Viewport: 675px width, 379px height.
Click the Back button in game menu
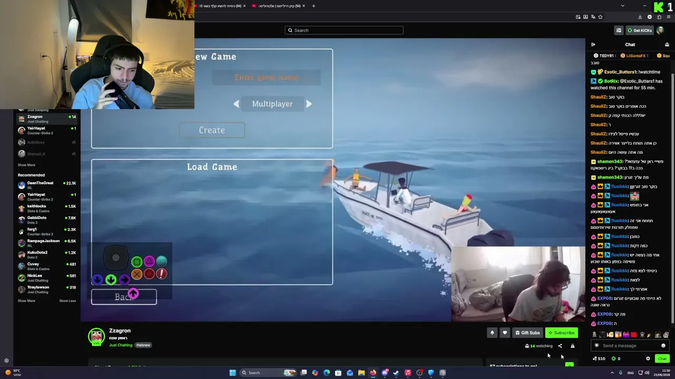tap(124, 297)
